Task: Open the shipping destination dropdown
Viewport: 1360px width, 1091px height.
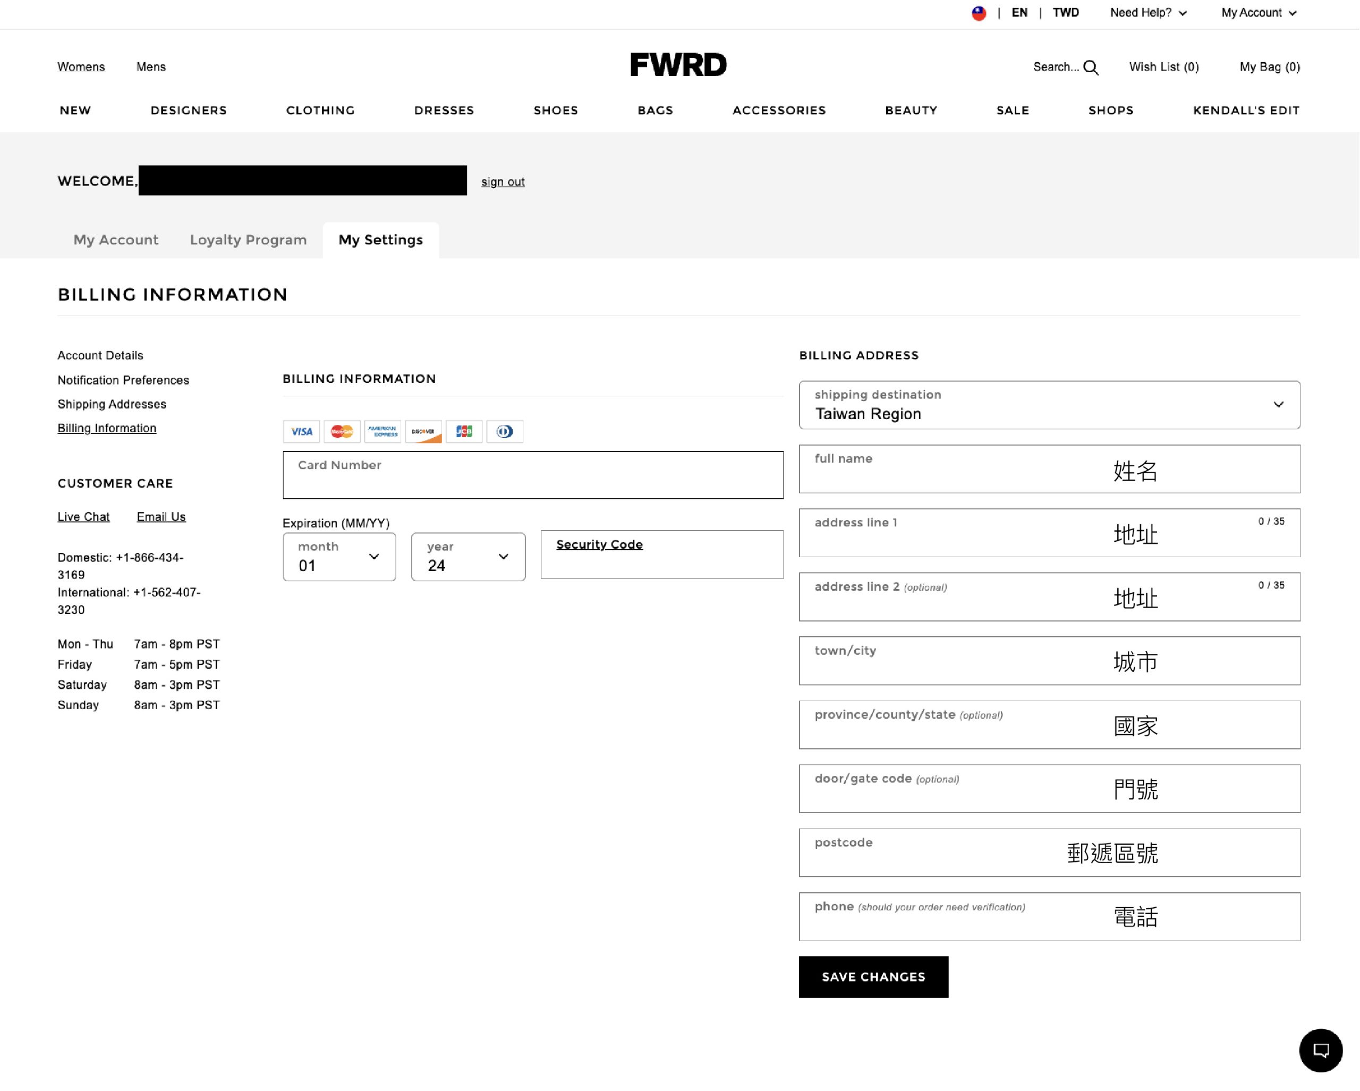Action: pyautogui.click(x=1049, y=405)
